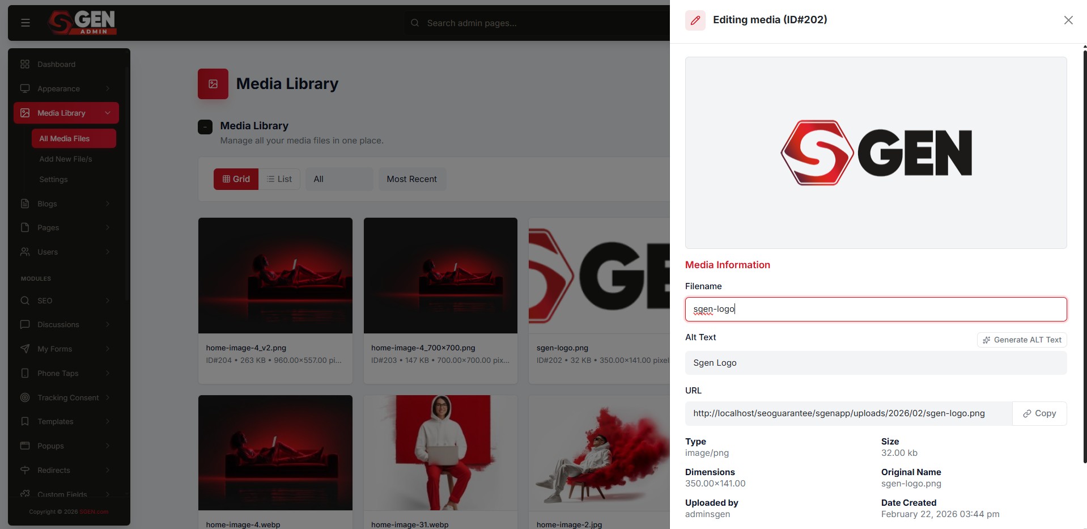Click the red Media Library header icon
This screenshot has width=1087, height=529.
tap(213, 84)
